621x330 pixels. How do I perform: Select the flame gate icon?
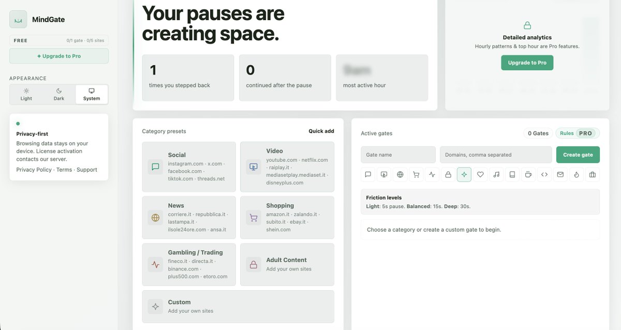coord(576,175)
